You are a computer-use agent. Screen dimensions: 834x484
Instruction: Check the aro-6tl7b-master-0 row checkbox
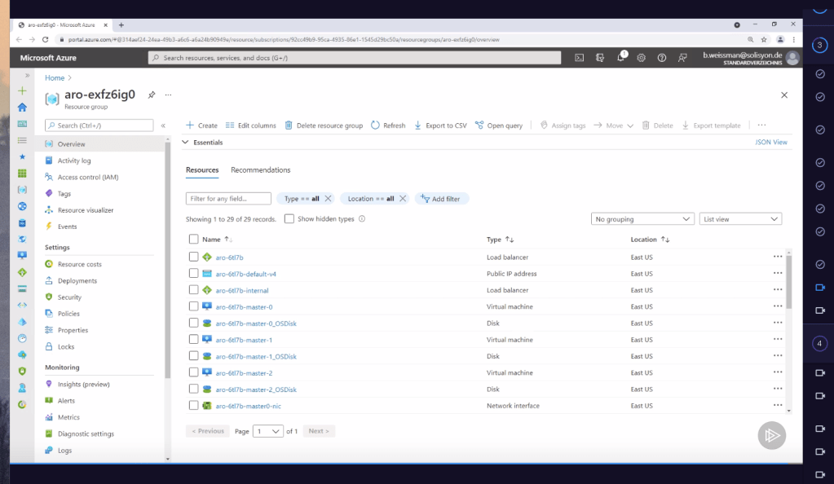tap(193, 306)
